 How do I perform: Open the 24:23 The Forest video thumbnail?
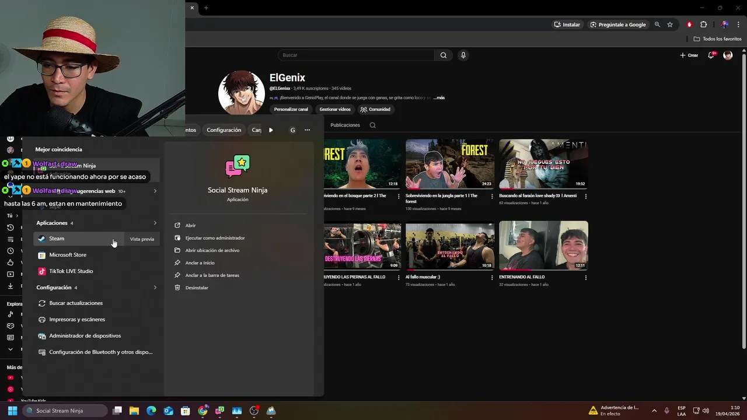(450, 164)
